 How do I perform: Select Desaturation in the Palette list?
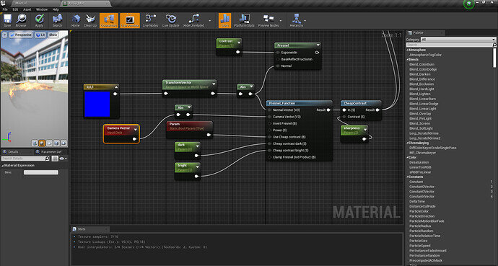point(419,162)
